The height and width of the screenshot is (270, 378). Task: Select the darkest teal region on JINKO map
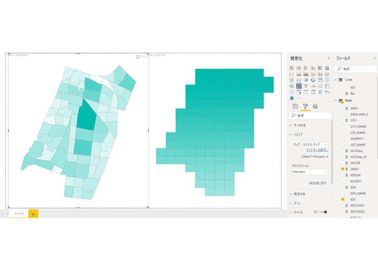[x=86, y=117]
